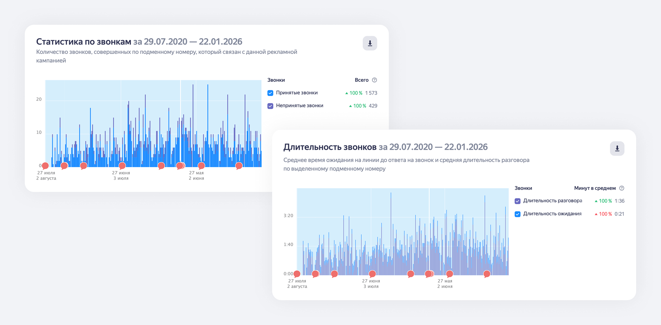The height and width of the screenshot is (325, 661).
Task: Click Принятые звонки legend label
Action: (297, 93)
